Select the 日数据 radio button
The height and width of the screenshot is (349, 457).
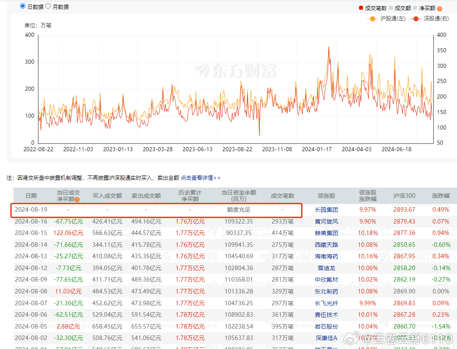click(x=23, y=6)
